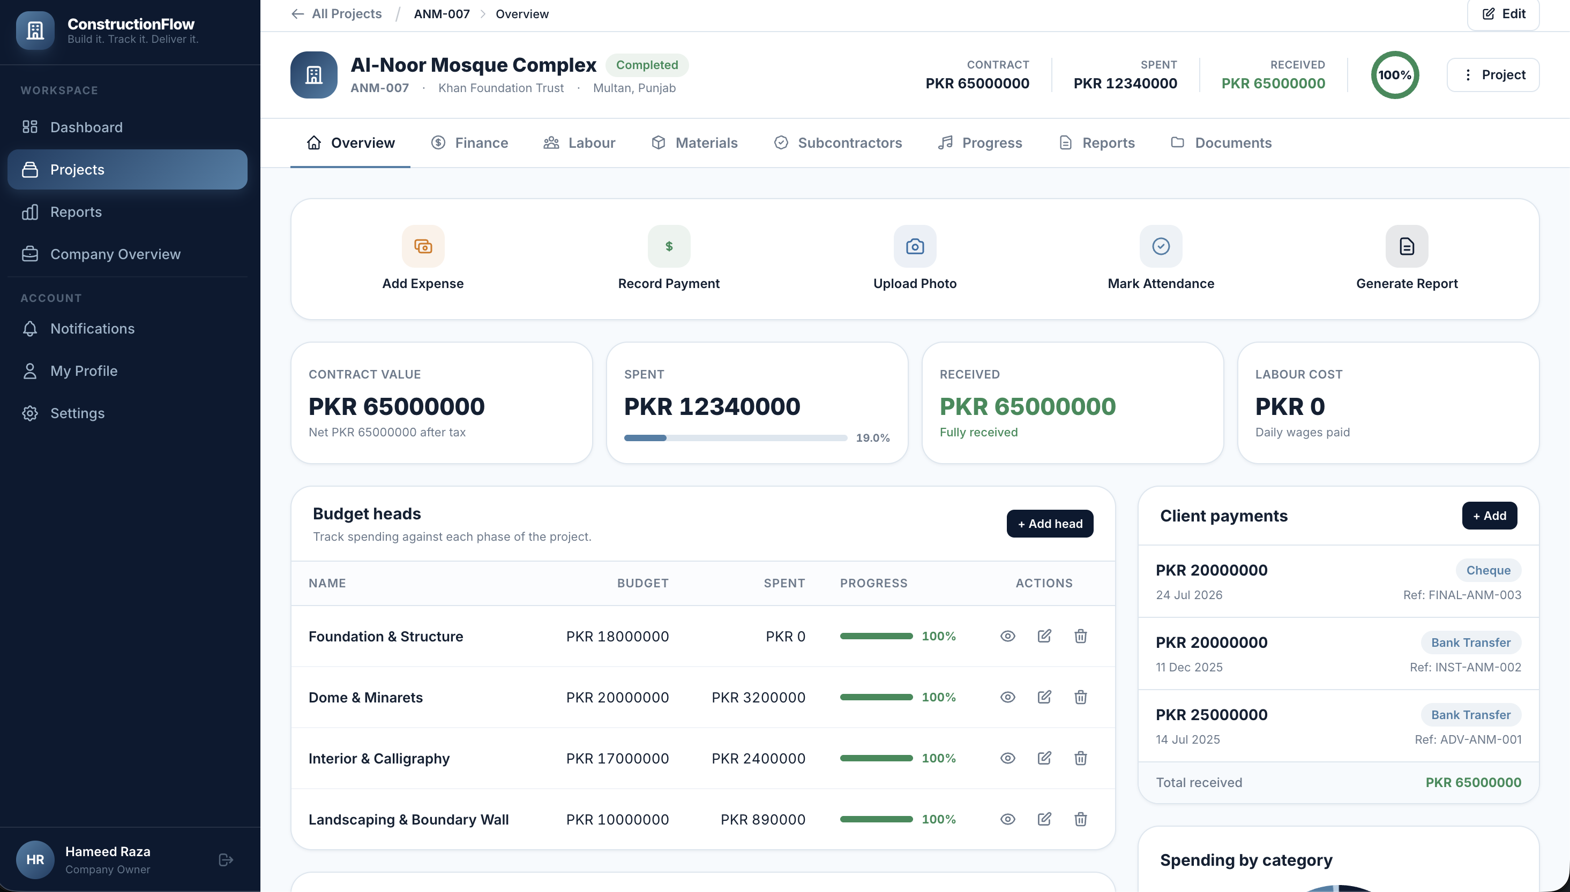Click the ANM-007 breadcrumb
1570x892 pixels.
click(442, 13)
